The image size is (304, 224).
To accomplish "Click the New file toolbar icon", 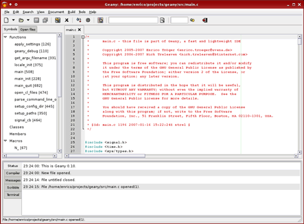I will tap(7, 20).
